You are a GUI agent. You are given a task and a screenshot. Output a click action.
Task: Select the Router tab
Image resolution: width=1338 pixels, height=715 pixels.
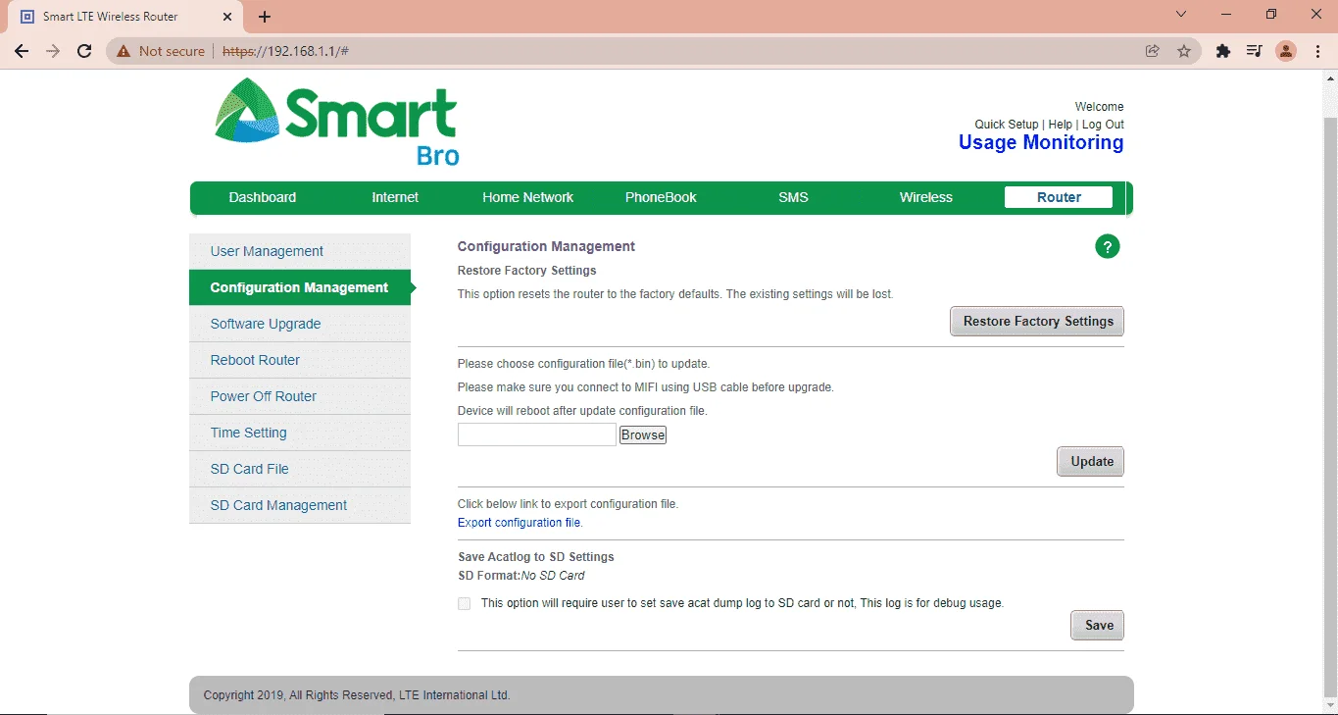pos(1059,197)
